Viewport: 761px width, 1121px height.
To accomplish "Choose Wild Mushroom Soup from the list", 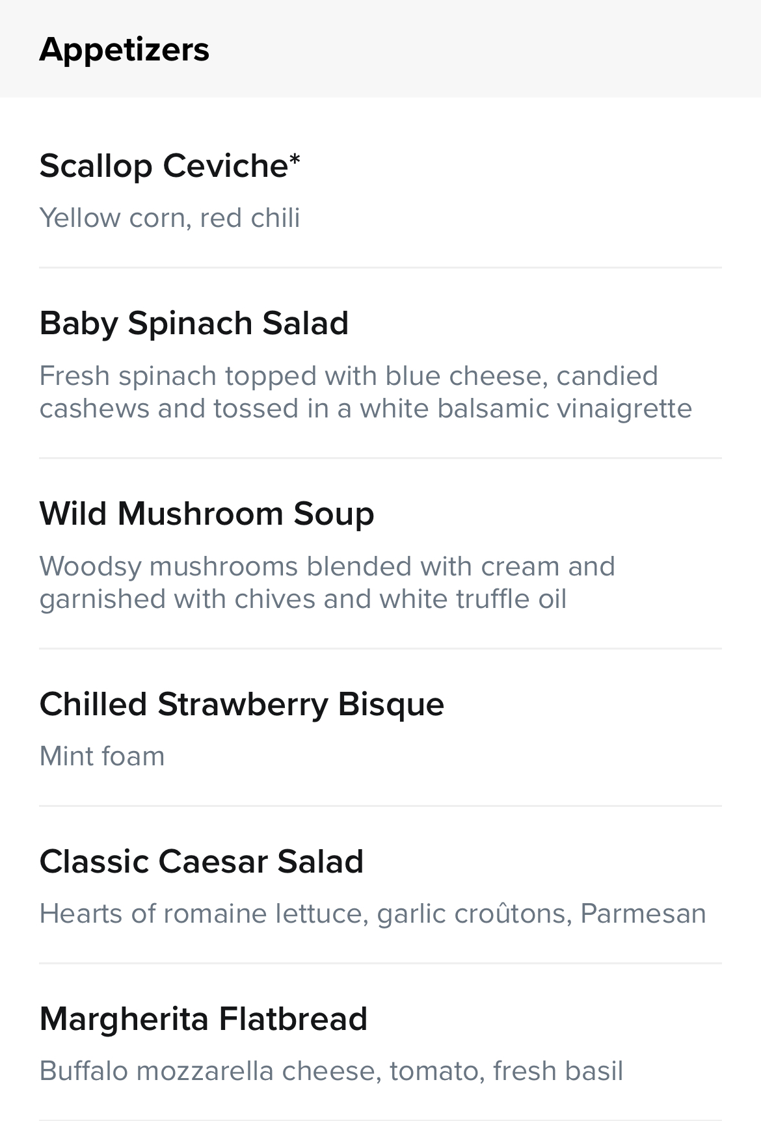I will coord(380,553).
